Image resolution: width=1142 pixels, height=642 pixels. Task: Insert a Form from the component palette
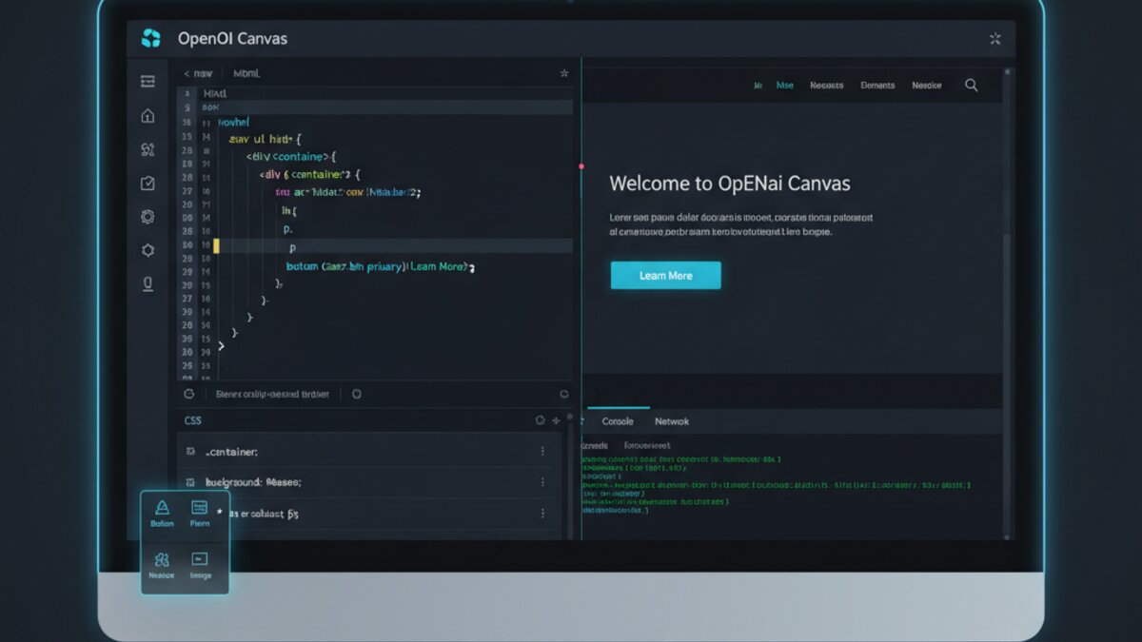pos(200,514)
